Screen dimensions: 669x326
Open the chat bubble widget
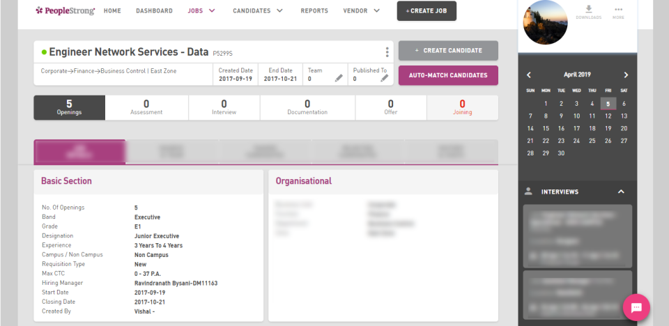(636, 307)
